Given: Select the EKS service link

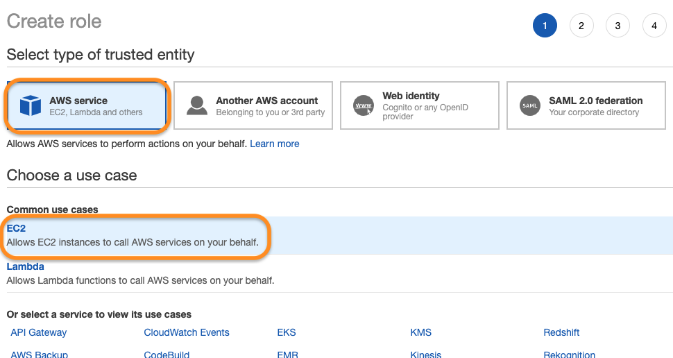Looking at the screenshot, I should coord(287,332).
